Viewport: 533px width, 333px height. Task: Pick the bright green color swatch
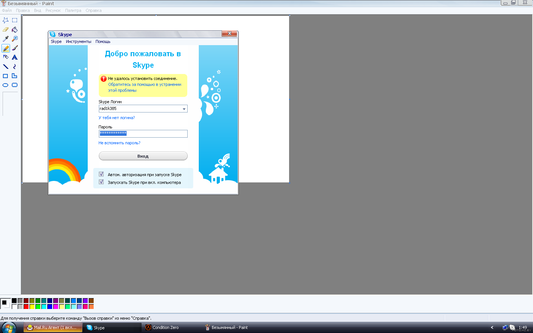pos(38,307)
